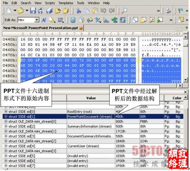Select the struct SSDE sid[2] SummaryInformation row
Screen dimensions: 190x171
pyautogui.click(x=93, y=126)
